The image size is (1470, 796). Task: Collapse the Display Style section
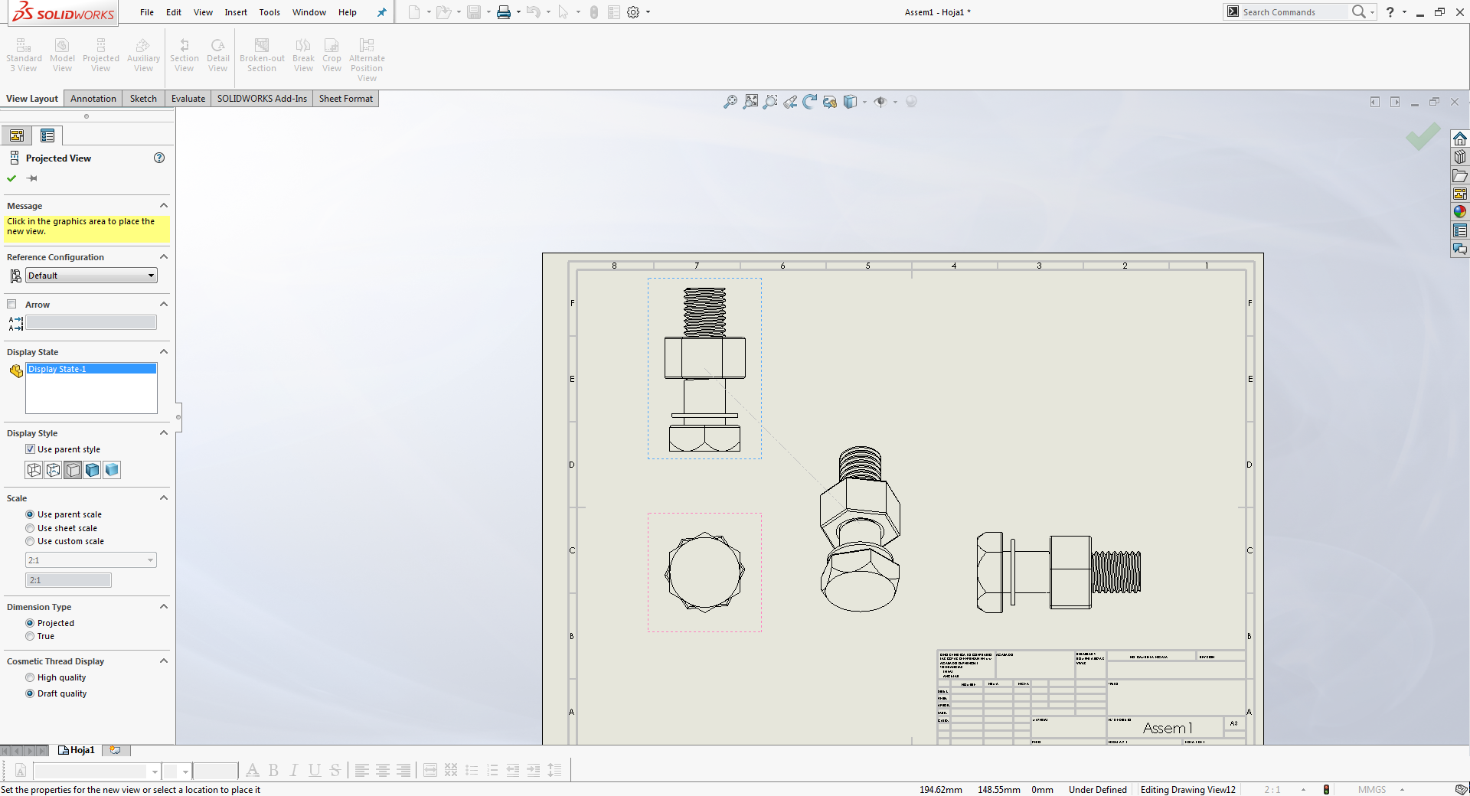163,432
